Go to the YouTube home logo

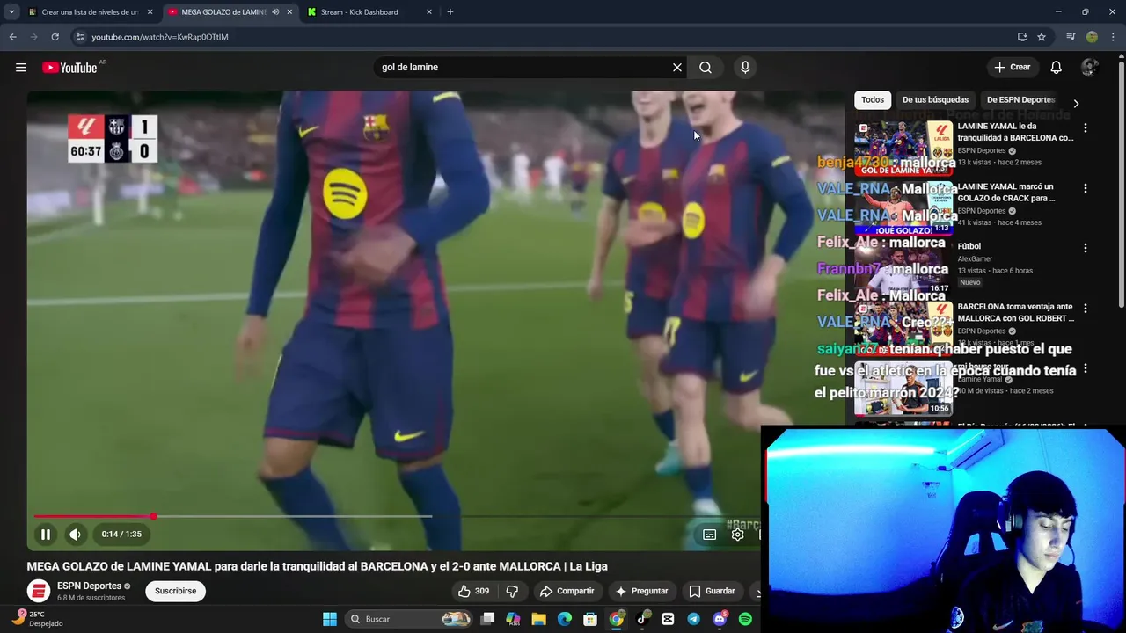[x=69, y=68]
